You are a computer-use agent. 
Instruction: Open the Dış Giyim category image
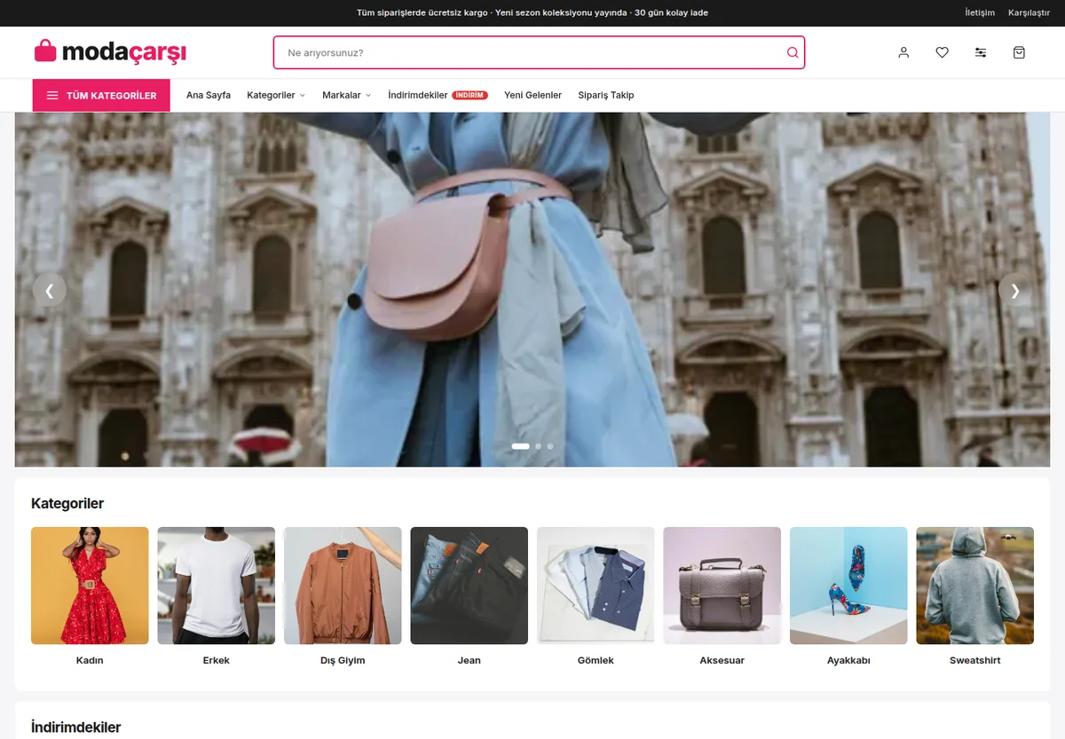(343, 586)
